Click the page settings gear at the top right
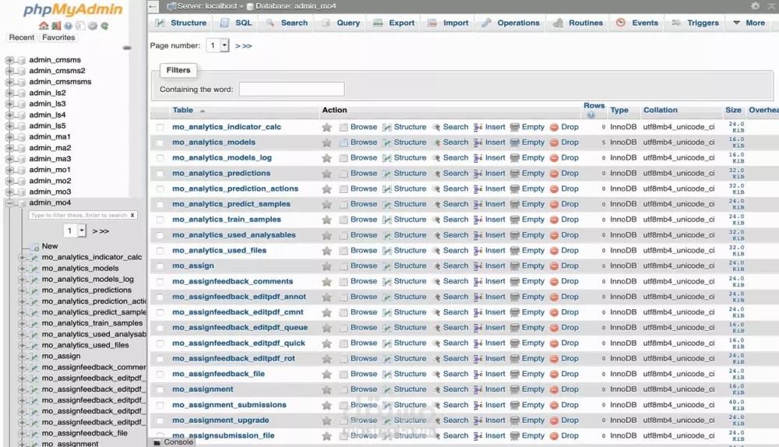Screen dimensions: 779x447 tap(755, 6)
